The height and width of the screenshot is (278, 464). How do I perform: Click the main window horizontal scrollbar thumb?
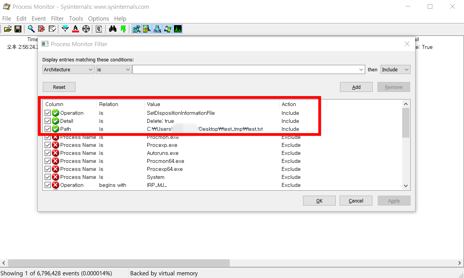[x=119, y=263]
